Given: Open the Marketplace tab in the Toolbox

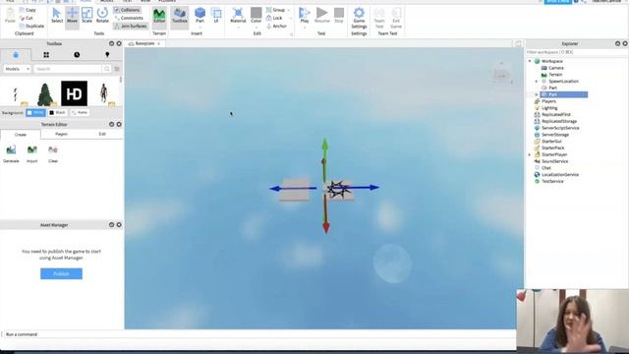Looking at the screenshot, I should tap(16, 55).
